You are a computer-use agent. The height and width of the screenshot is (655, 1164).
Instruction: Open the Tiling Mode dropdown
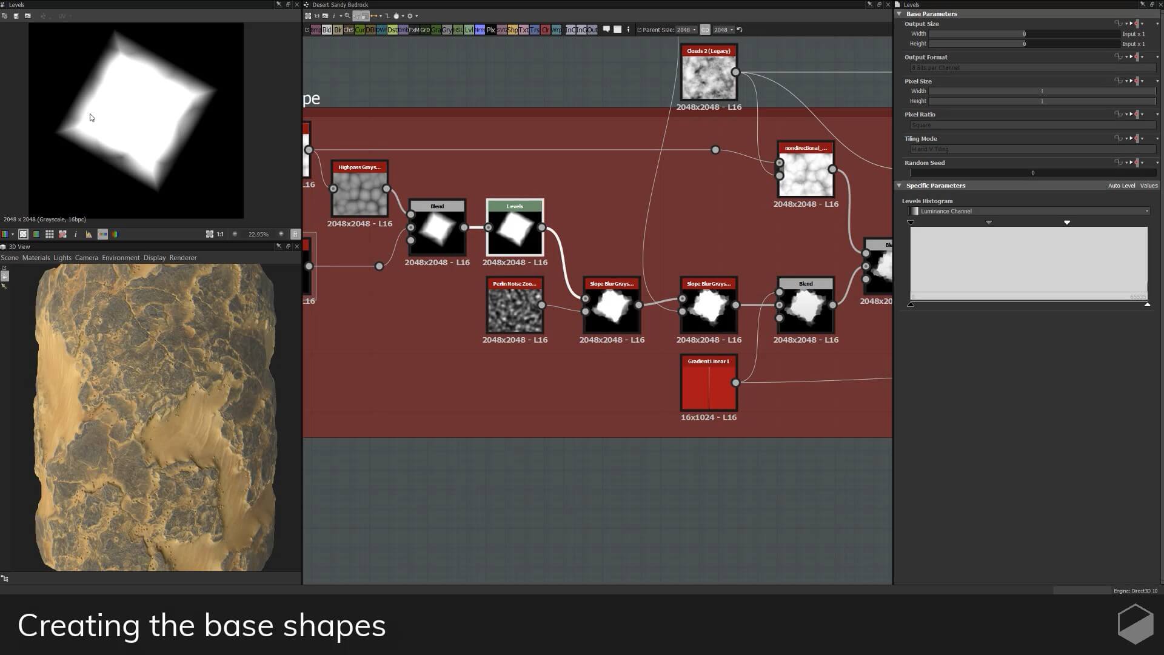point(1033,149)
